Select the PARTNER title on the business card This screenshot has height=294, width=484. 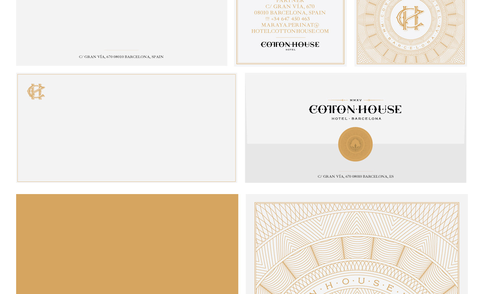tap(290, 2)
